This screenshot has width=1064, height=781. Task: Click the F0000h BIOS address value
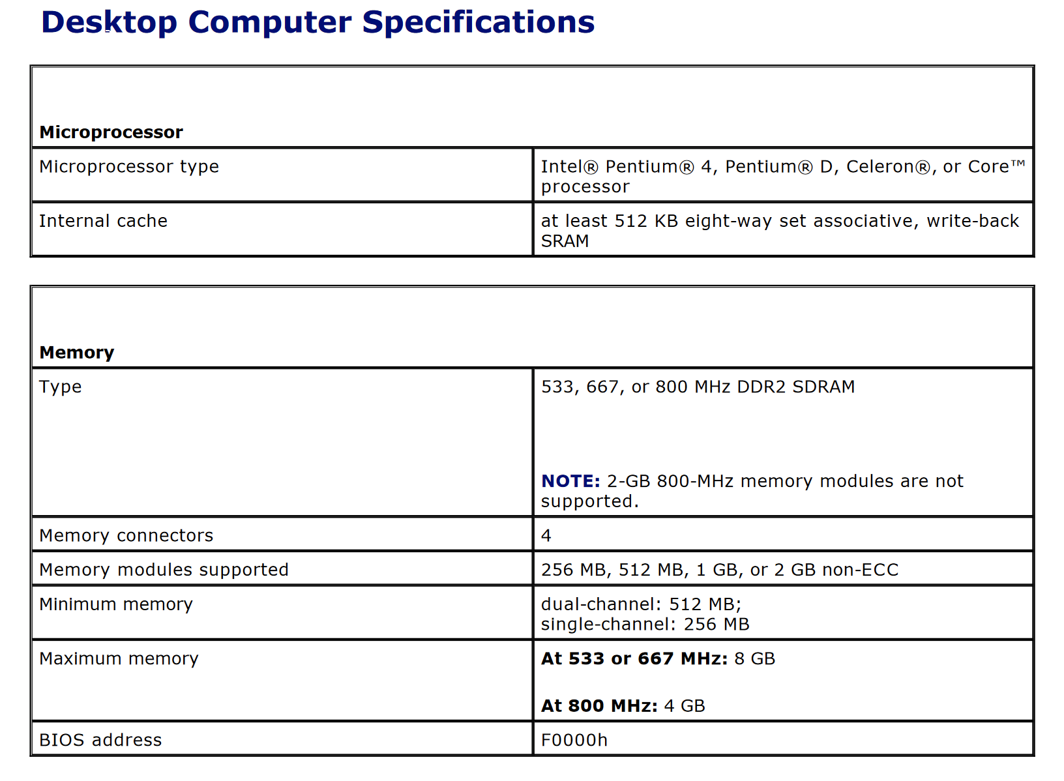point(574,741)
